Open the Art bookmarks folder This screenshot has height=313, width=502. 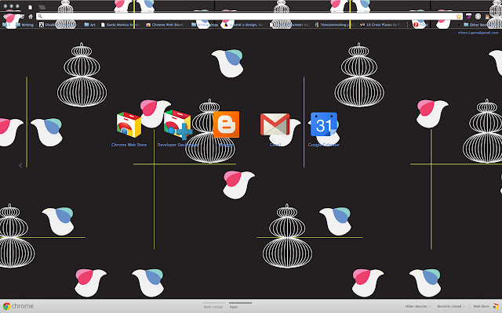point(89,24)
